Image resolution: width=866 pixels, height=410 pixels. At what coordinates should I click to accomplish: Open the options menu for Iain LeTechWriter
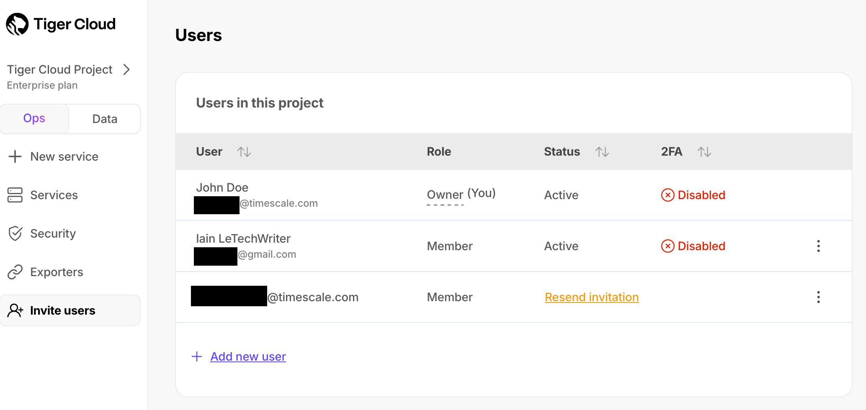(x=818, y=246)
